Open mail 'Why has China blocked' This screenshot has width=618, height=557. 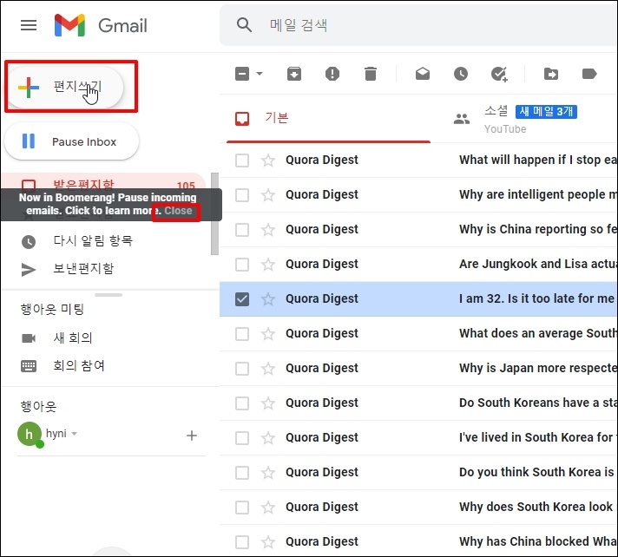418,541
